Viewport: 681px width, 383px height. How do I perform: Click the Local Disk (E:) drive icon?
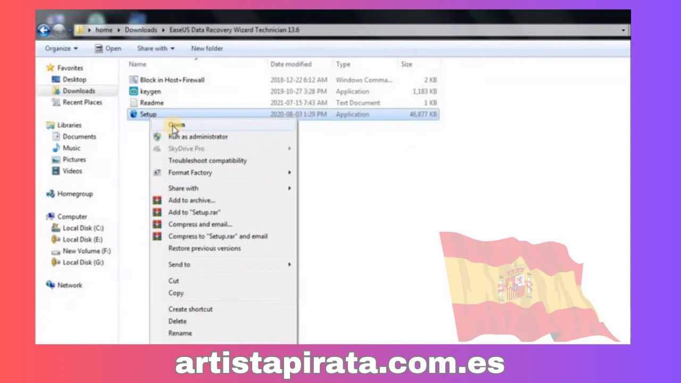pyautogui.click(x=56, y=239)
